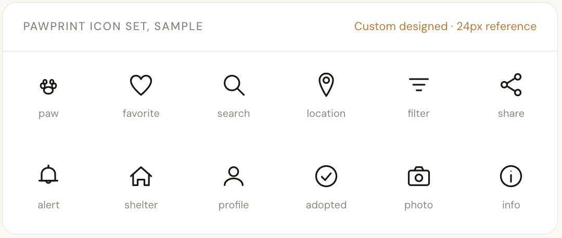This screenshot has height=238, width=562.
Task: Click the paw print icon
Action: tap(48, 87)
